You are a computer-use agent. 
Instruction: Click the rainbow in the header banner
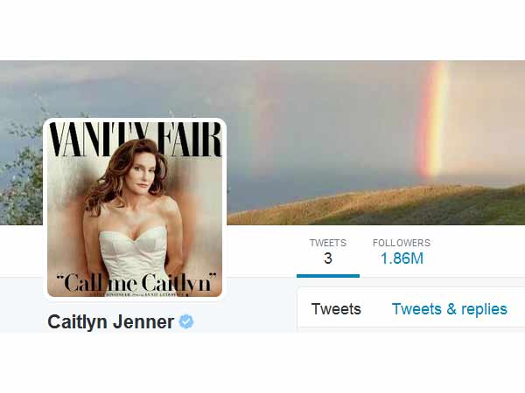coord(434,121)
